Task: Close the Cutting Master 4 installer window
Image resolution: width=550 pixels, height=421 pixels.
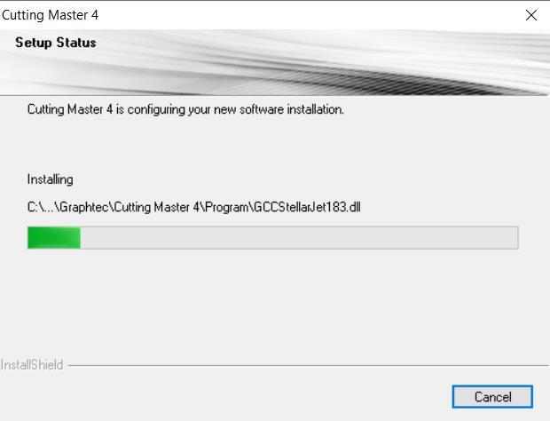Action: coord(531,15)
